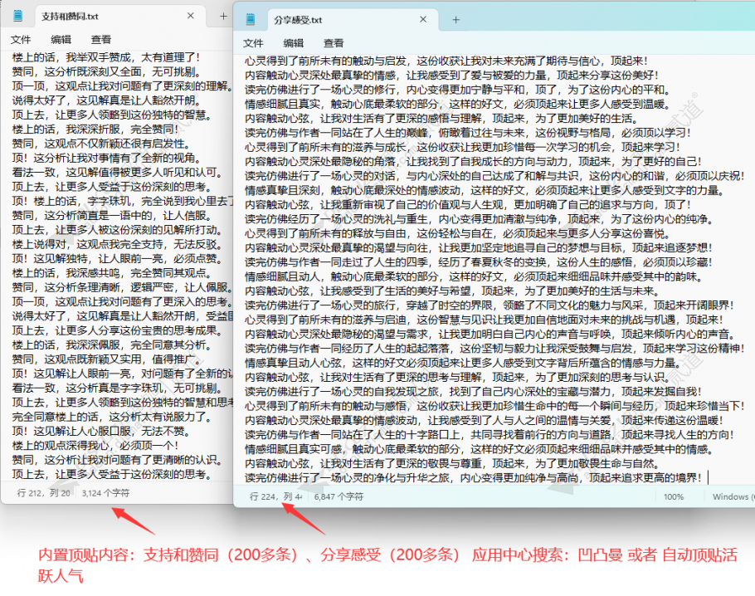Open 文件 menu in 支持和赞同 window
Viewport: 755px width, 596px height.
pyautogui.click(x=21, y=40)
